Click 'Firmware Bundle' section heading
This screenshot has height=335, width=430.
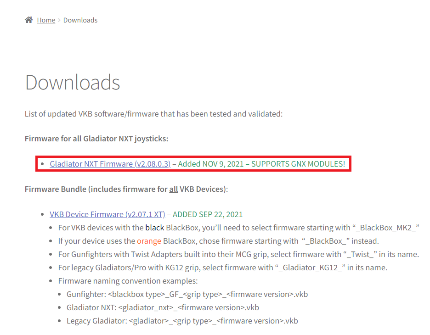click(x=126, y=189)
